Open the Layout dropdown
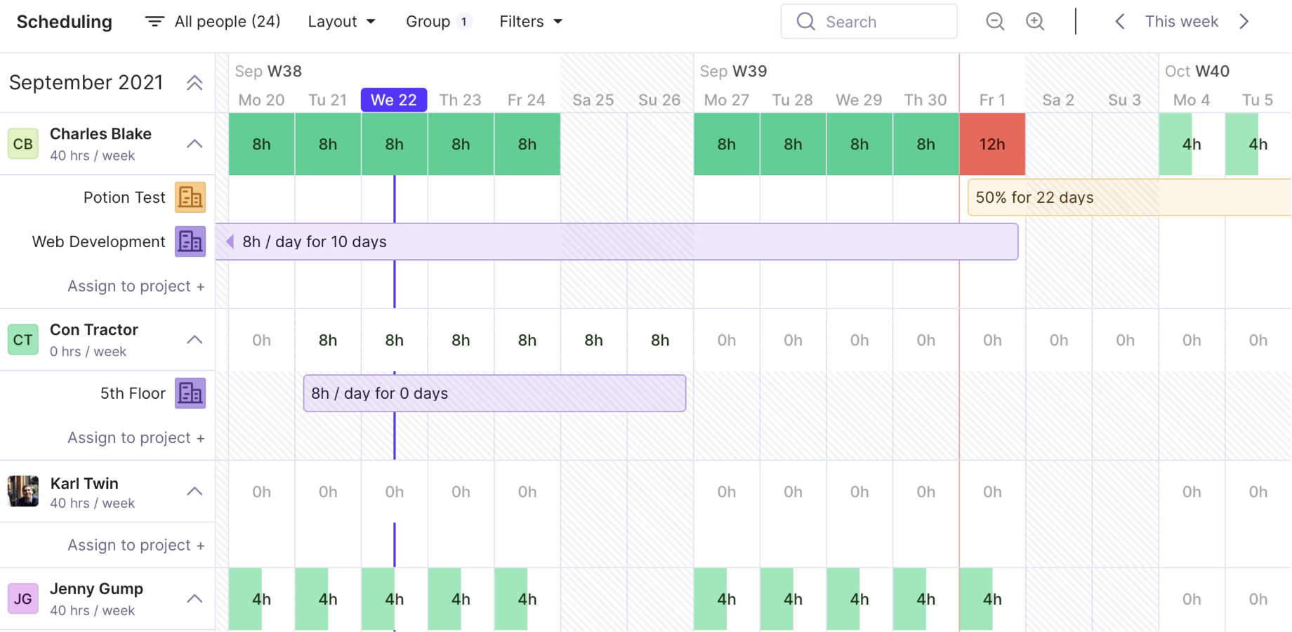Screen dimensions: 1292x632 click(x=342, y=22)
